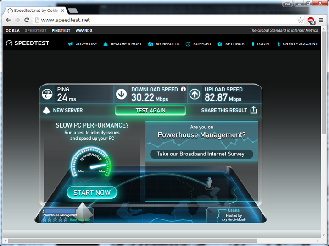Click the Support info icon
Viewport: 329px width, 246px height.
[x=188, y=44]
